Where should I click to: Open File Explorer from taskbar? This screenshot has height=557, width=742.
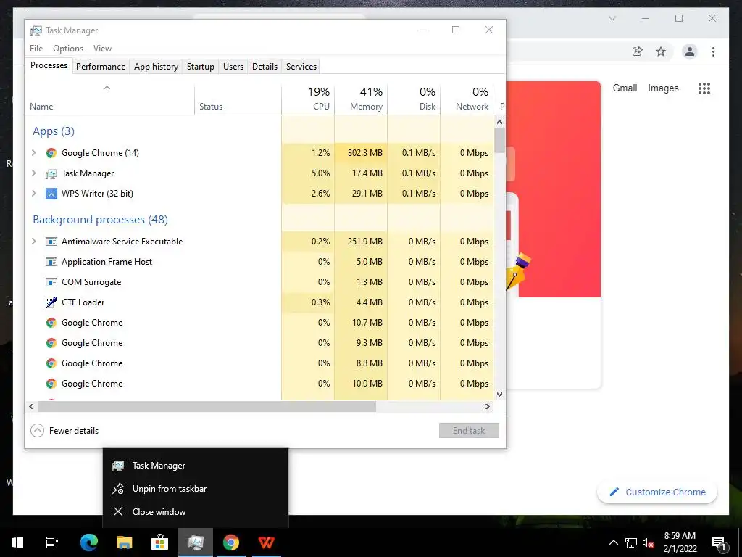click(x=125, y=542)
